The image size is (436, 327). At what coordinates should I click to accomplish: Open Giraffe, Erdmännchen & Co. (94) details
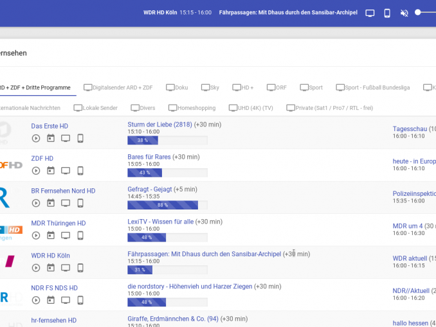tap(173, 319)
